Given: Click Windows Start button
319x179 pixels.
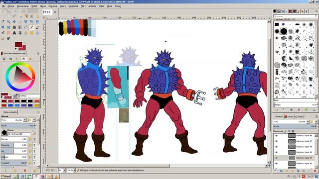Looking at the screenshot, I should [x=5, y=177].
